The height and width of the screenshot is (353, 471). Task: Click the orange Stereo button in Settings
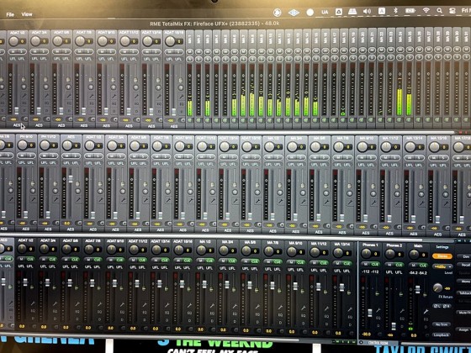tap(442, 256)
